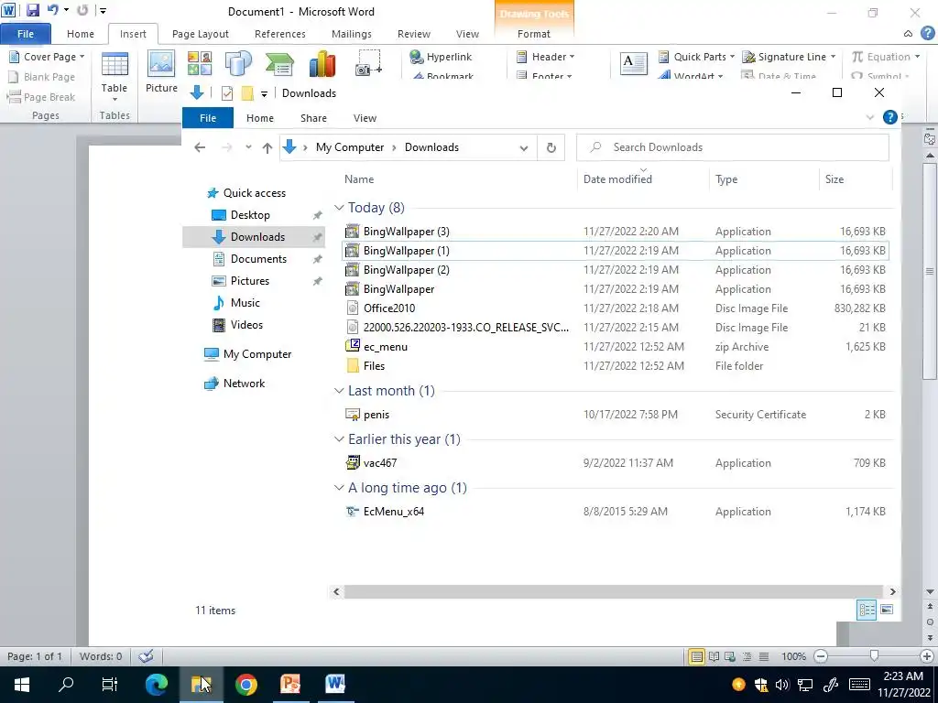
Task: Switch Word to Web Layout view
Action: click(730, 656)
